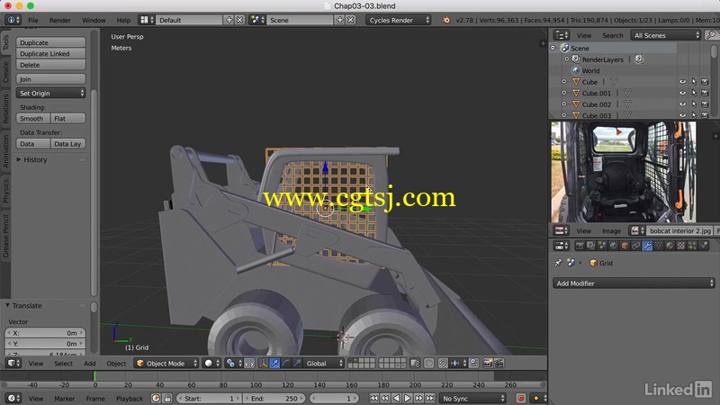720x405 pixels.
Task: Open the Object Mode dropdown
Action: pos(166,364)
